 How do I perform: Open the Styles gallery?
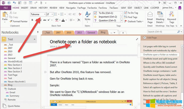pyautogui.click(x=87, y=17)
